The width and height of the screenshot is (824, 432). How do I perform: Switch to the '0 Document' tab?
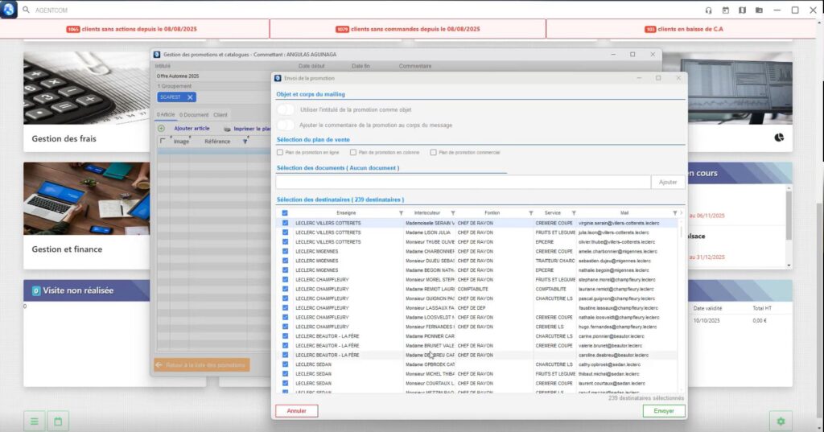point(194,115)
